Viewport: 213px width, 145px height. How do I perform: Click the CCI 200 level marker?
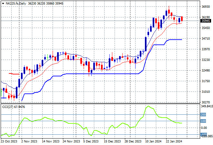pos(203,115)
